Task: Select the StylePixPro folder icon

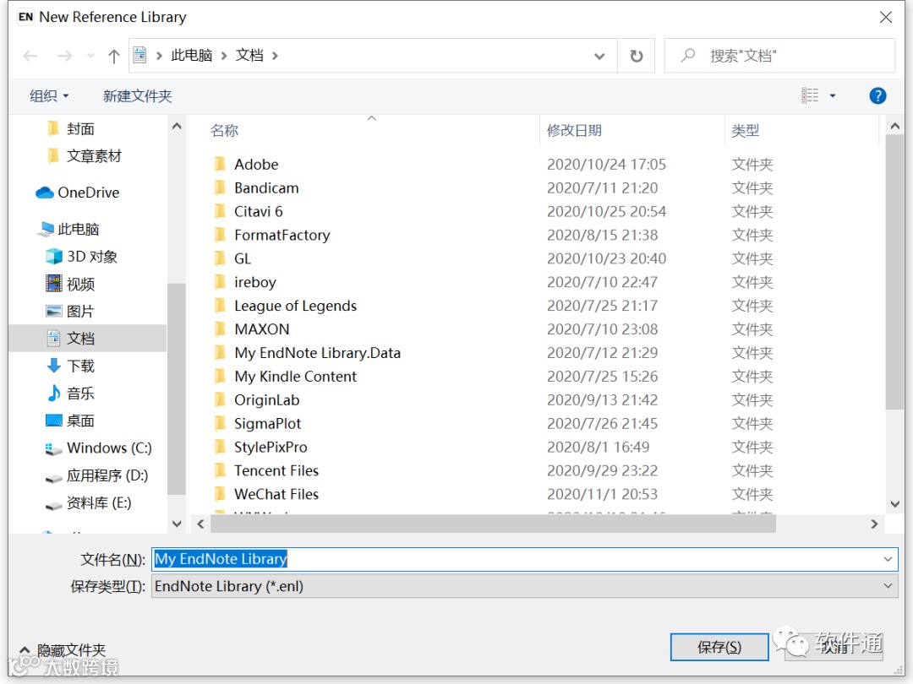Action: (220, 447)
